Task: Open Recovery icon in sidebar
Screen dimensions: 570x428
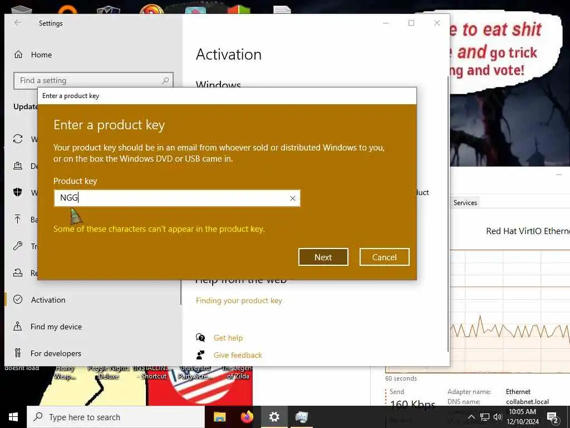Action: tap(18, 273)
